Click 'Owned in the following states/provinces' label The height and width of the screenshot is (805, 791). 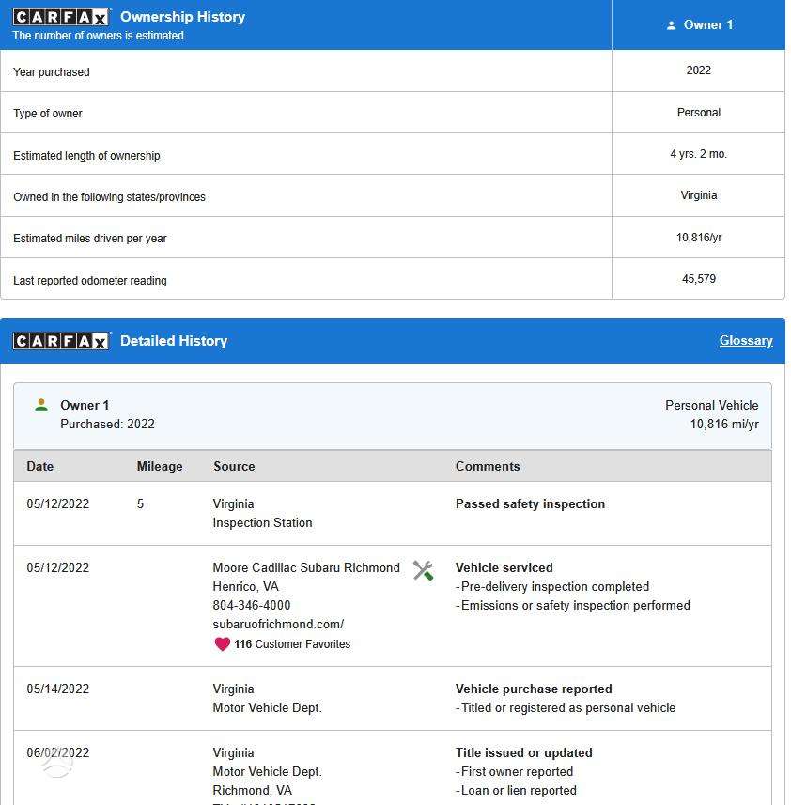[x=109, y=197]
